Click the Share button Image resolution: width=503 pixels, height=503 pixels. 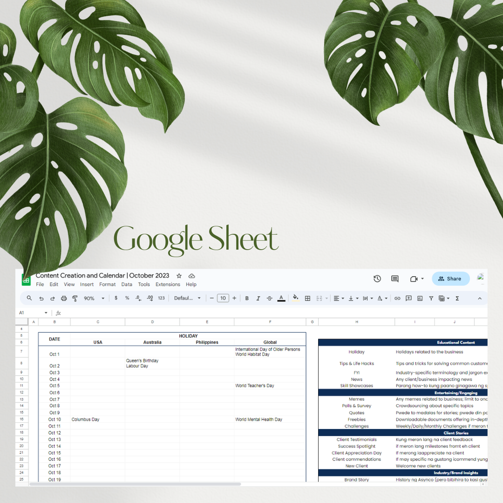pyautogui.click(x=450, y=279)
